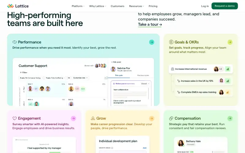Click the scrollbar in the review summary box
The height and width of the screenshot is (153, 245).
pos(149,94)
